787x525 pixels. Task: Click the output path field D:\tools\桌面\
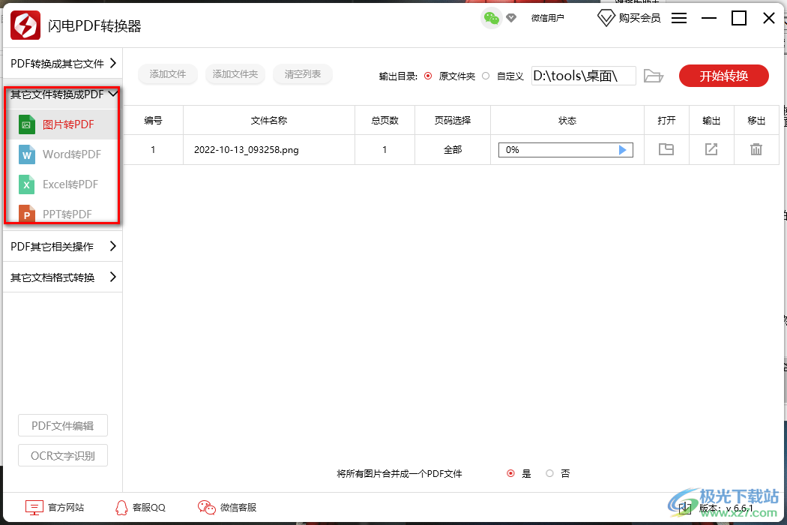(584, 76)
